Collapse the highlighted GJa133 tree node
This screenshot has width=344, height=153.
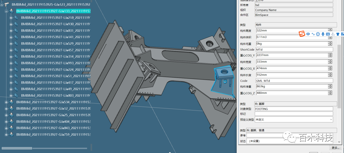pos(6,11)
